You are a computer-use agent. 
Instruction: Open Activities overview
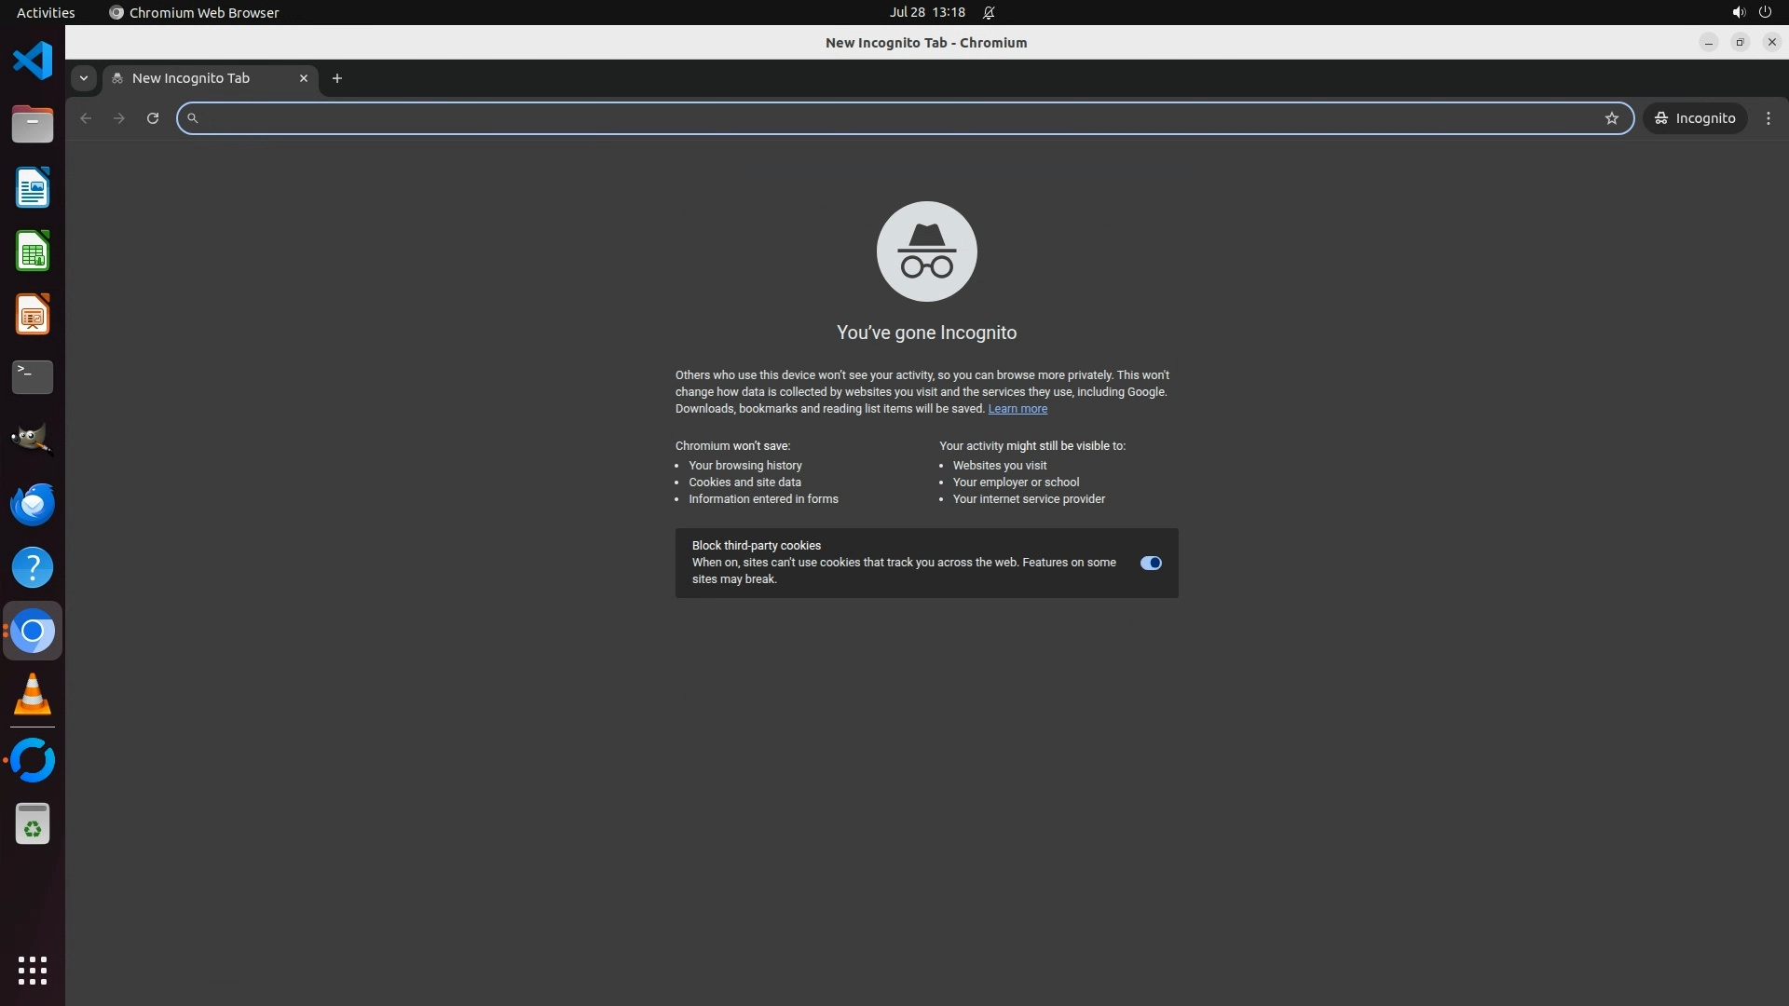(x=46, y=12)
